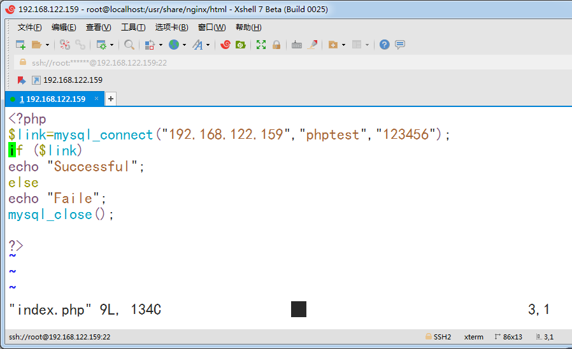Expand the Properties icon dropdown arrow
This screenshot has height=349, width=572.
(111, 45)
